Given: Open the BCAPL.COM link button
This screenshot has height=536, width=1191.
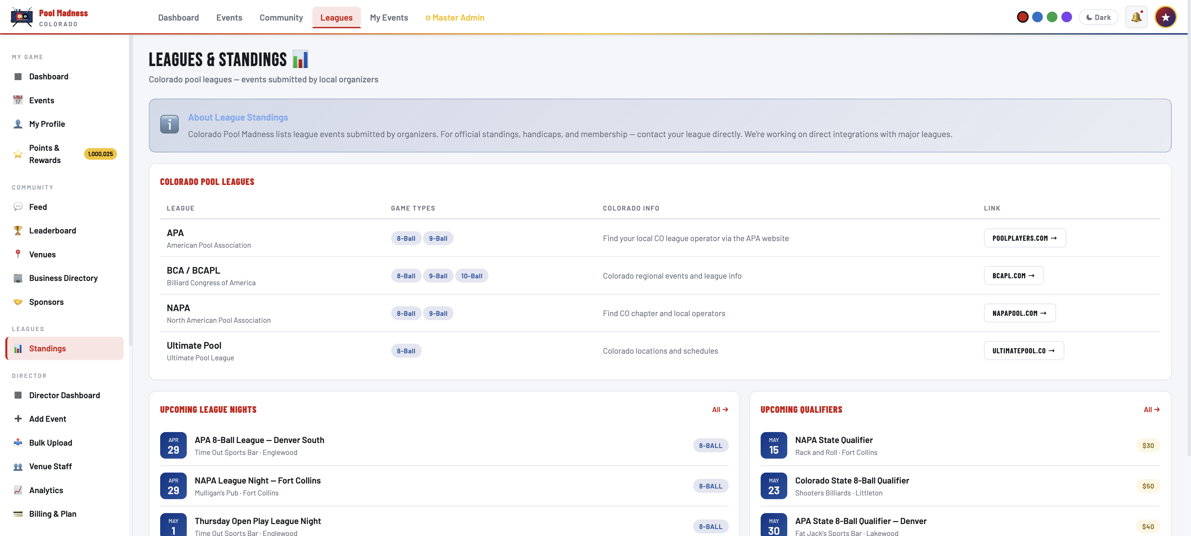Looking at the screenshot, I should [1014, 275].
